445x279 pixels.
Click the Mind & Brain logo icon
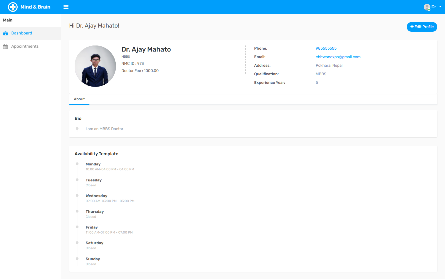[13, 7]
